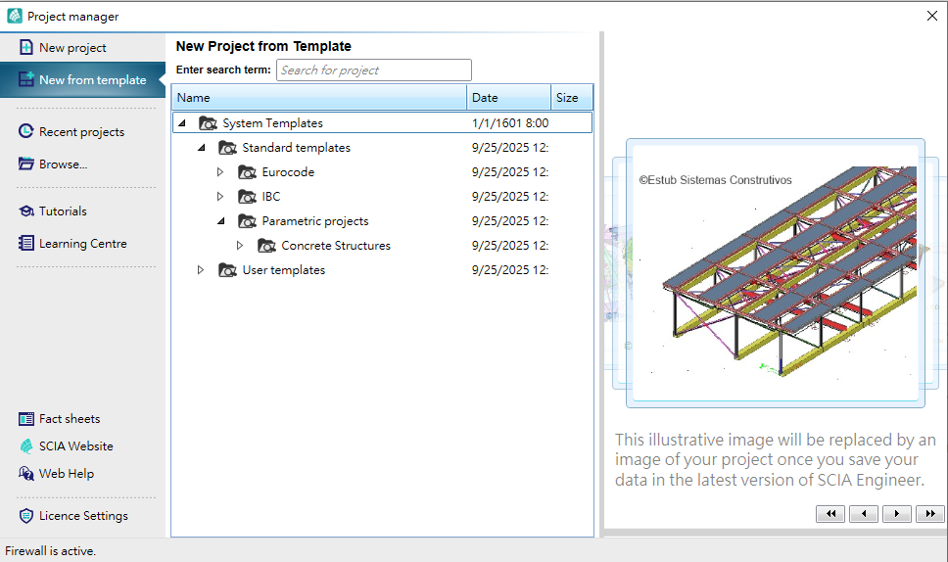948x562 pixels.
Task: Expand the IBC templates node
Action: (x=220, y=197)
